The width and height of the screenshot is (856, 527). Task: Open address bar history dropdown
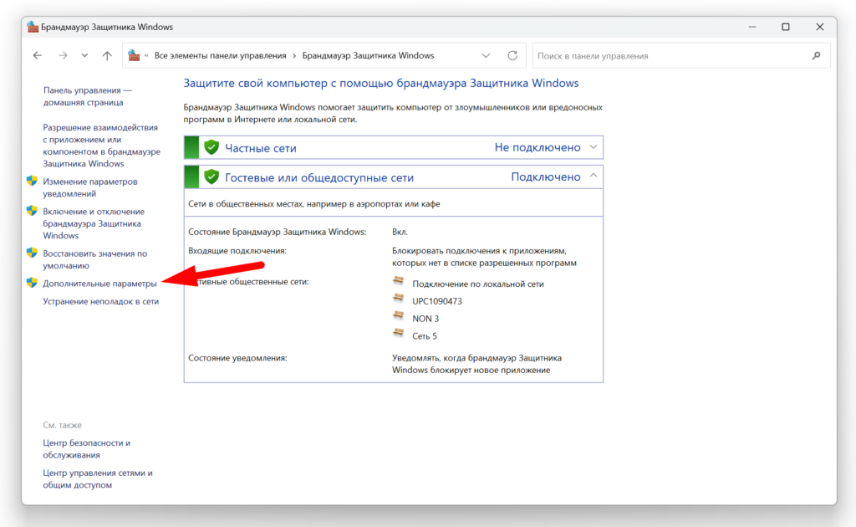tap(486, 56)
